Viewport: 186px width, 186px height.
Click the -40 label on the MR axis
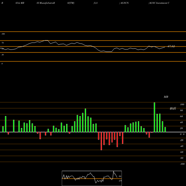[182, 146]
